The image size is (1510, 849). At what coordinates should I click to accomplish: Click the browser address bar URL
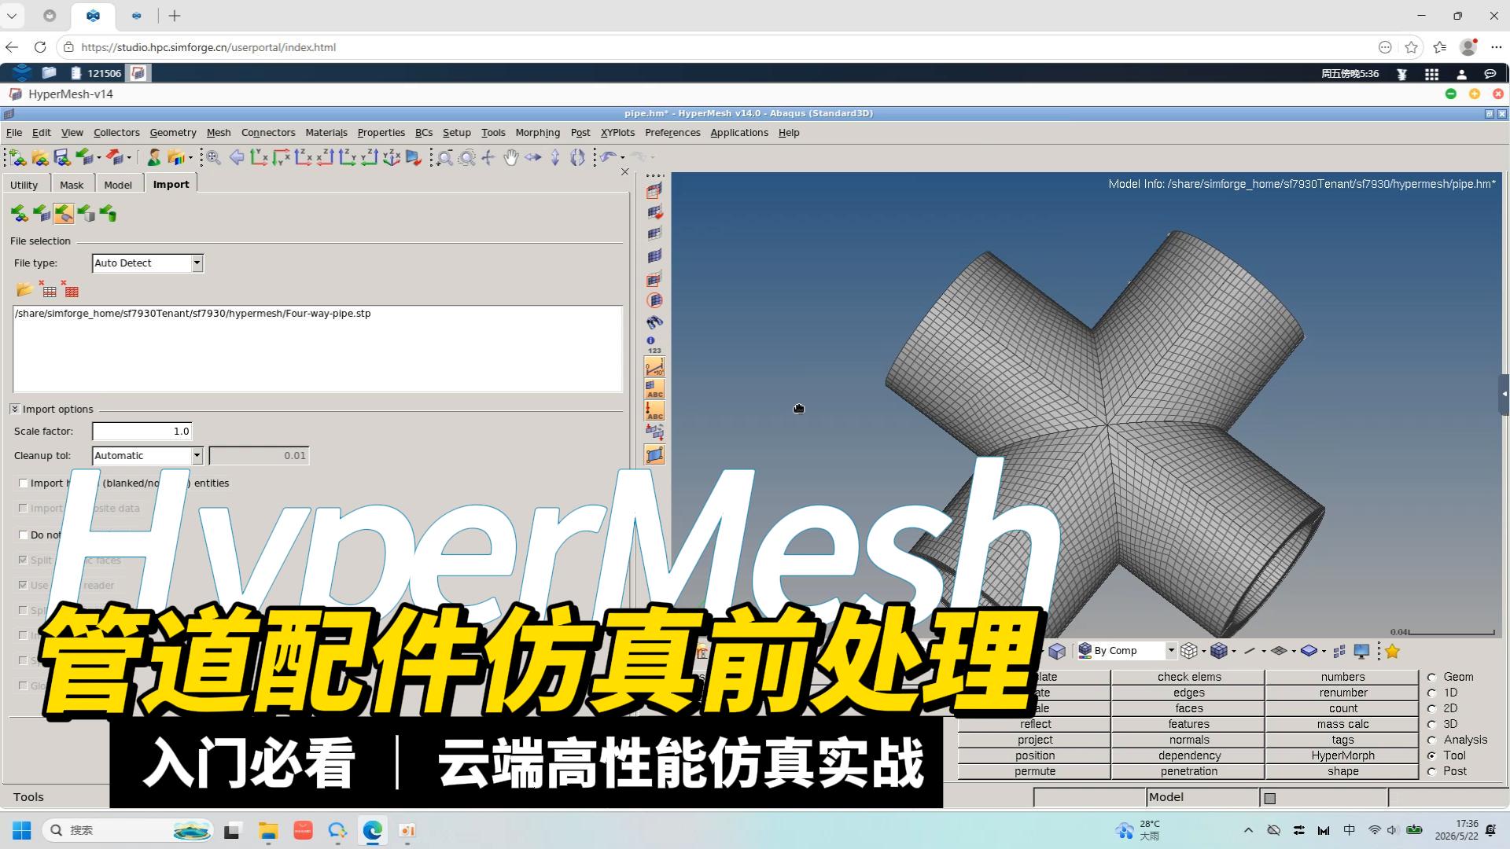click(208, 47)
